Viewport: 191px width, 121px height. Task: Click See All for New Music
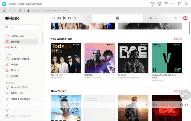tap(178, 91)
